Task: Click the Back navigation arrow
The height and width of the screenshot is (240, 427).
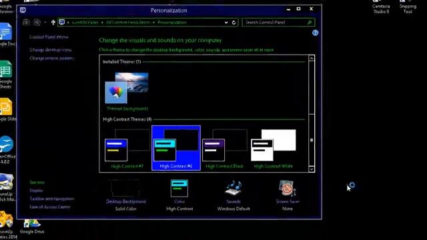Action: (26, 22)
